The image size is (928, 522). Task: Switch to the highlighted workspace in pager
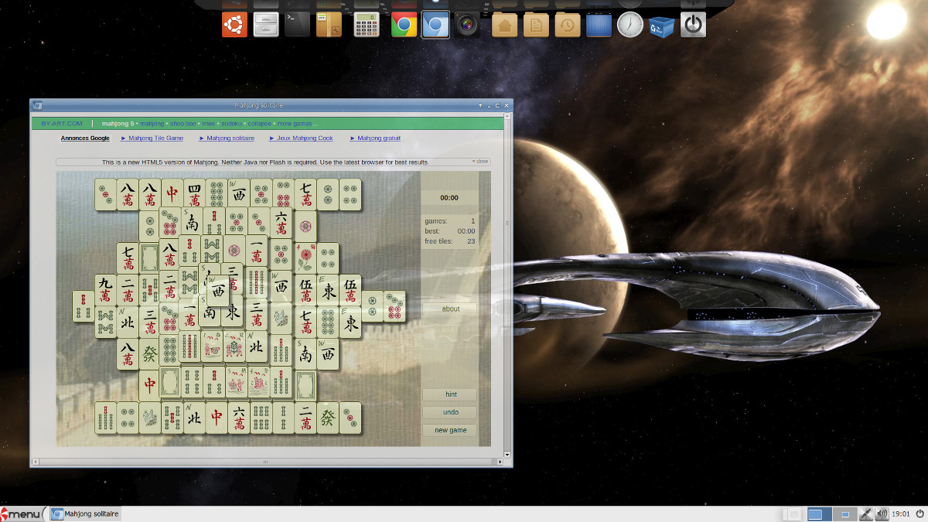819,513
